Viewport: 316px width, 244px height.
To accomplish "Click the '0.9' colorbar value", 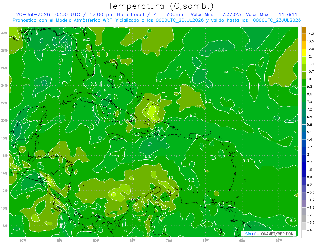I will 309,177.
